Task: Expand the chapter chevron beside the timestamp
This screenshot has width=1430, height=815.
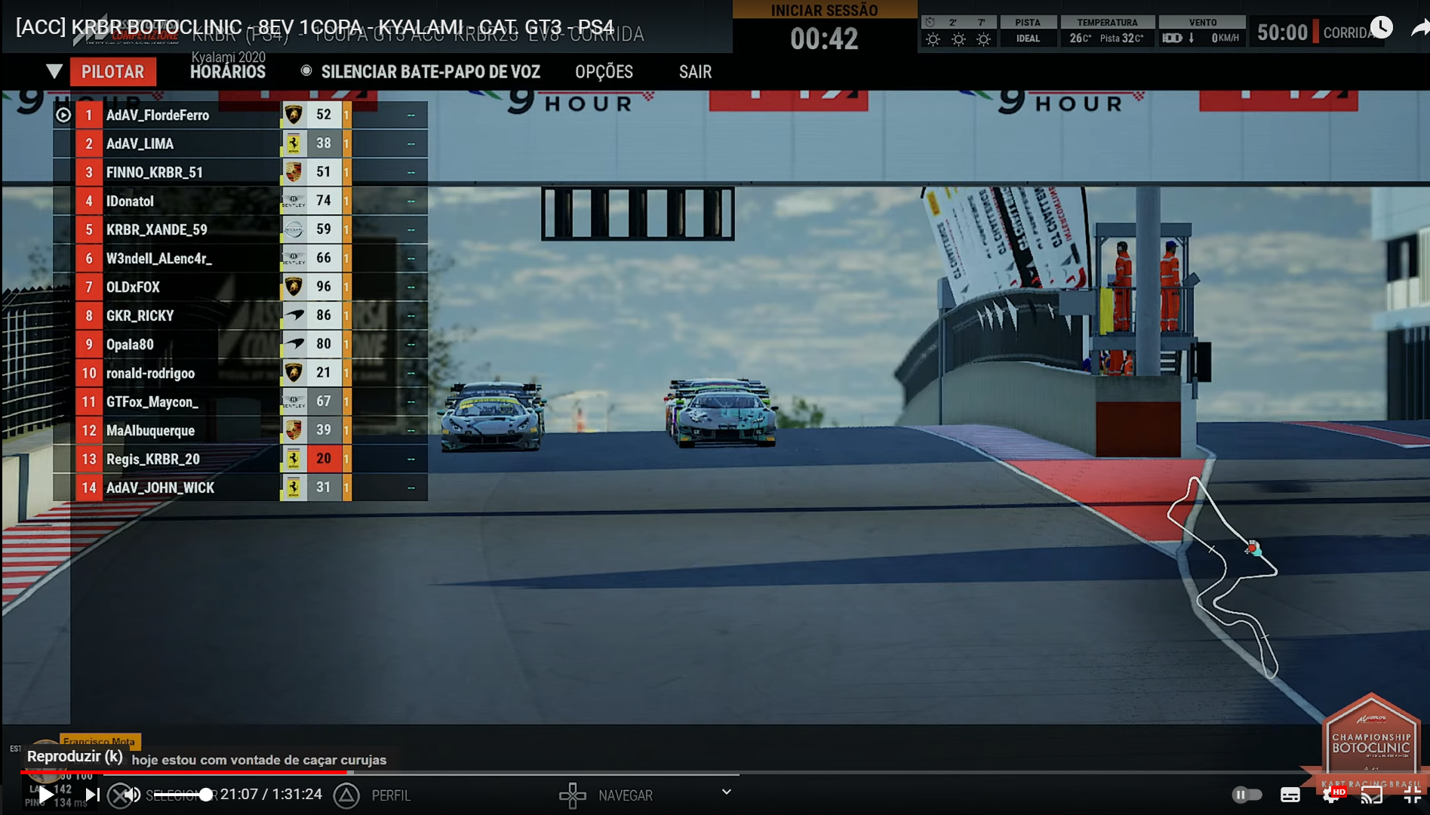Action: point(726,792)
